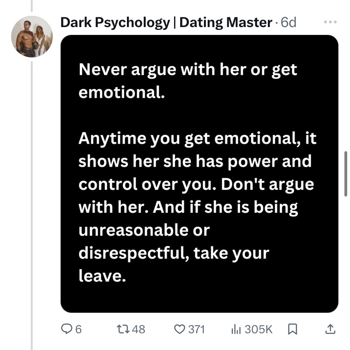Click the '6d' timestamp link
Screen dimensions: 350x350
click(x=289, y=22)
